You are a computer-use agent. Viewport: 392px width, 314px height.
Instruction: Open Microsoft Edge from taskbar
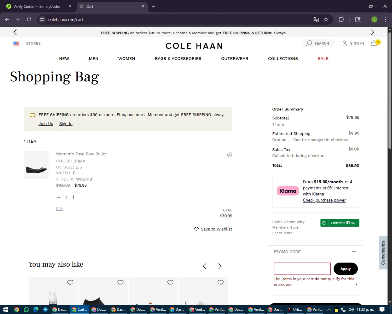click(x=36, y=310)
